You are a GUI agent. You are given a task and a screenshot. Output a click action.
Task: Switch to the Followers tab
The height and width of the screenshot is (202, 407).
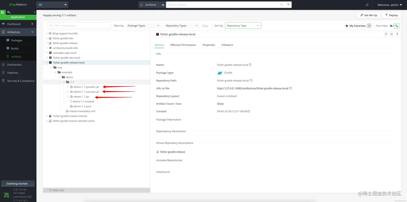227,45
